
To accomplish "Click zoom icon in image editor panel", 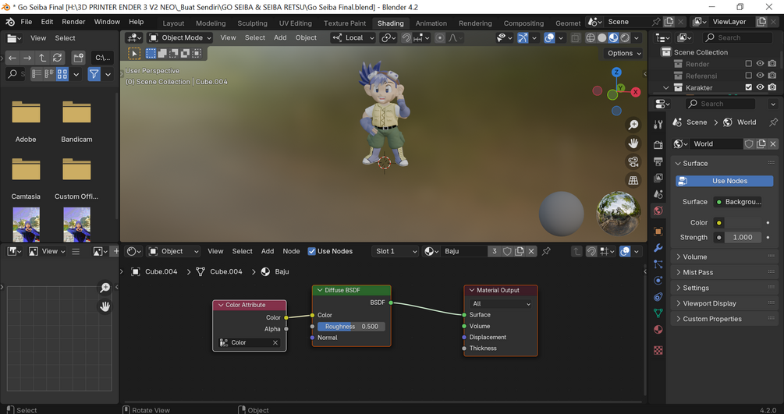I will (x=105, y=288).
